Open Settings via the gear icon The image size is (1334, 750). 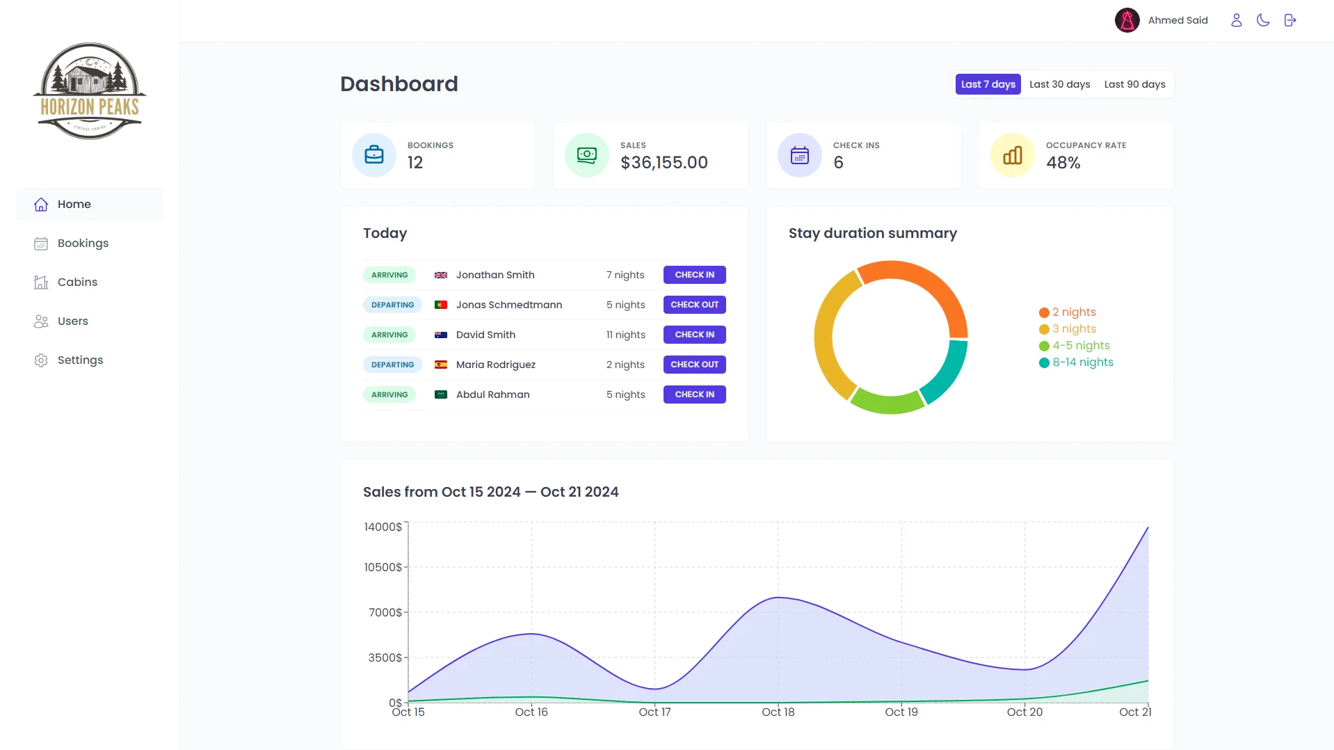pyautogui.click(x=40, y=360)
